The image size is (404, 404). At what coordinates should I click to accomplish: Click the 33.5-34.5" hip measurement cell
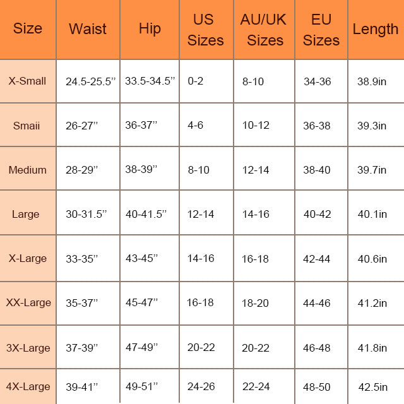coord(150,81)
